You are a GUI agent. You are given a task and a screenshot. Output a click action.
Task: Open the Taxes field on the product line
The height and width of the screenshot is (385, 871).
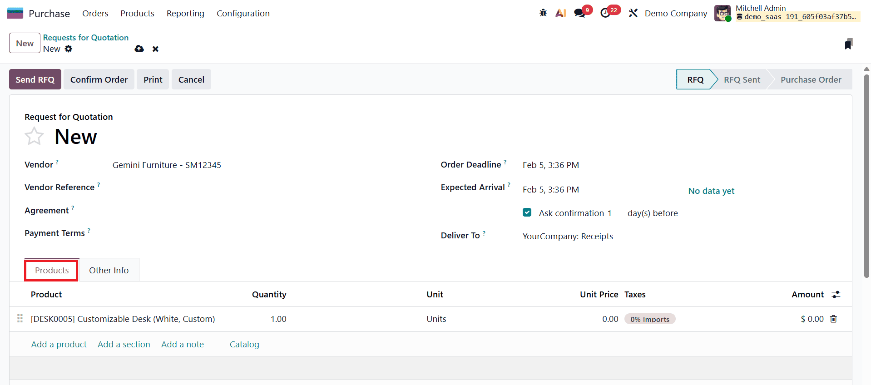click(650, 319)
